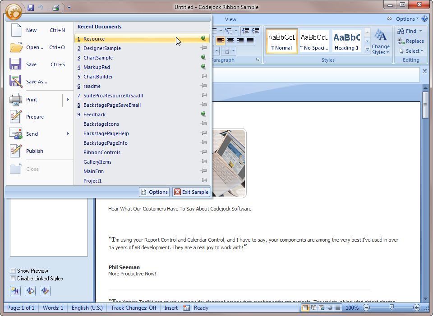
Task: Click the round Office application button
Action: coord(13,12)
